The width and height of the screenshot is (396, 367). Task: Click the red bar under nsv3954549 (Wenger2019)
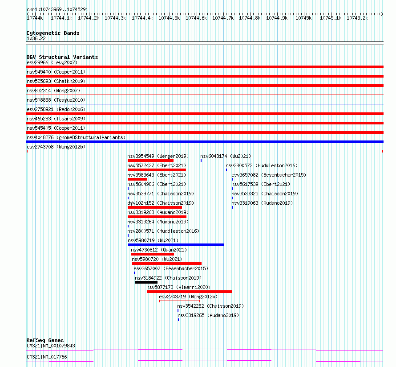pyautogui.click(x=150, y=161)
